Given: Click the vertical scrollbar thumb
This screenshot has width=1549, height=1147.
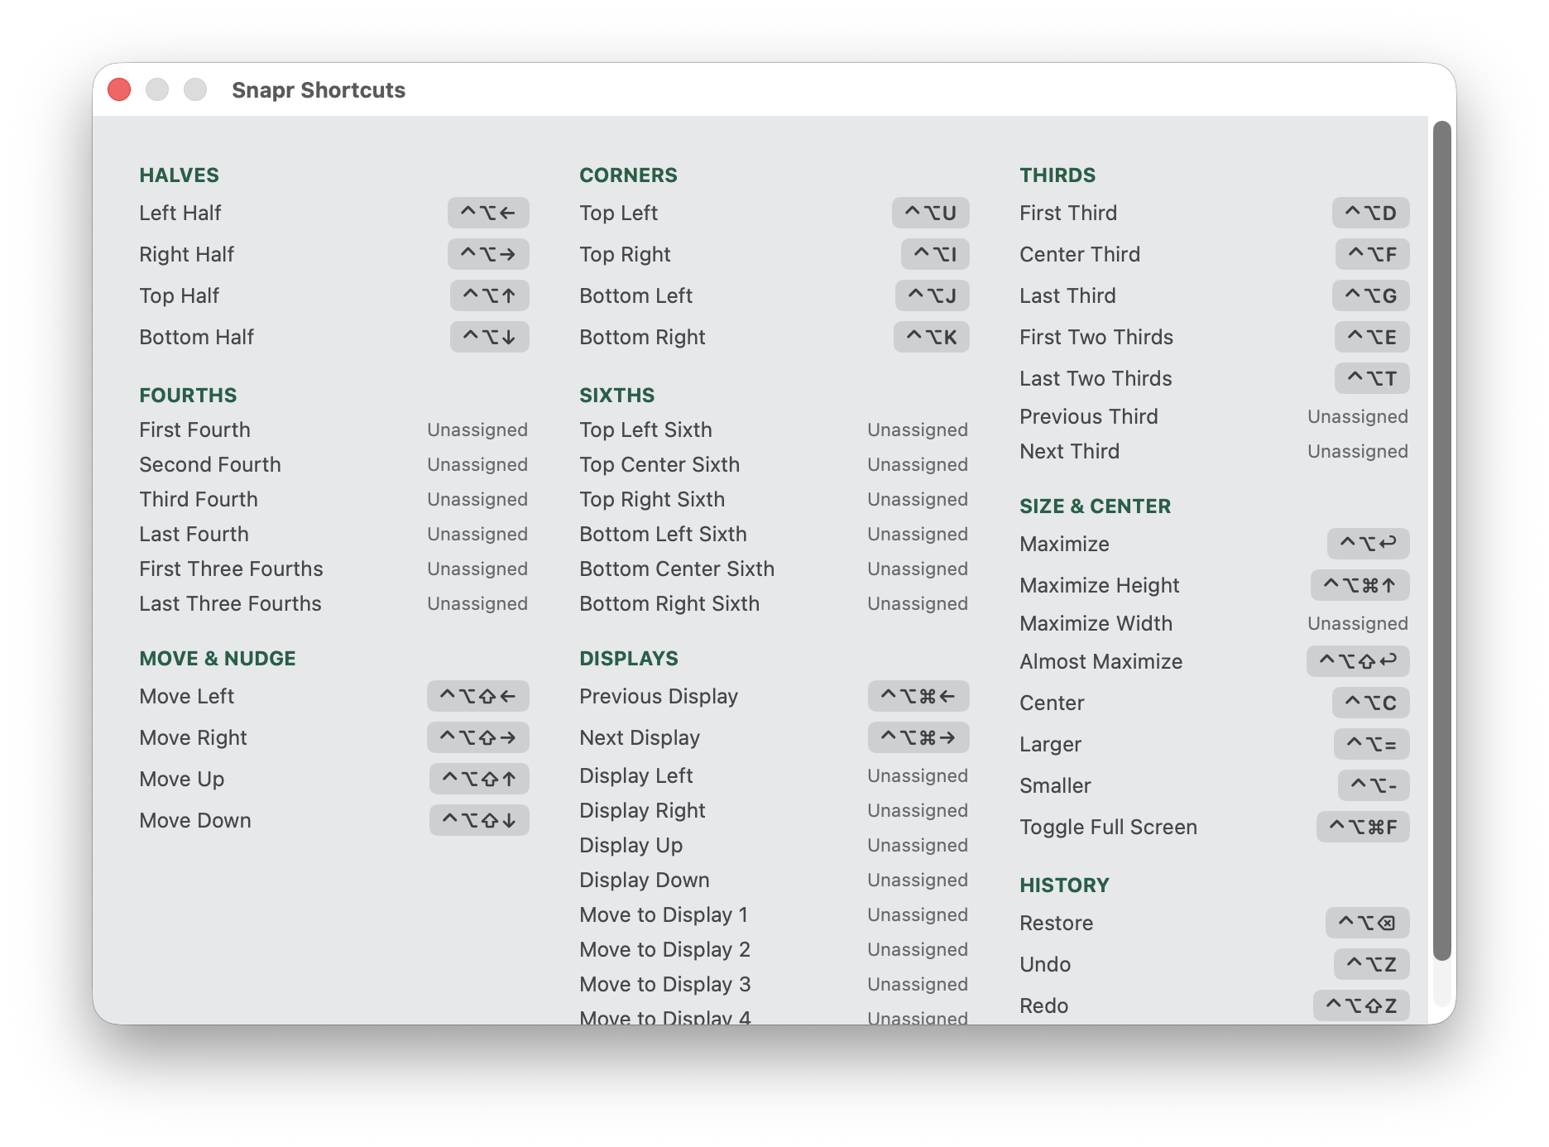Looking at the screenshot, I should (x=1442, y=540).
